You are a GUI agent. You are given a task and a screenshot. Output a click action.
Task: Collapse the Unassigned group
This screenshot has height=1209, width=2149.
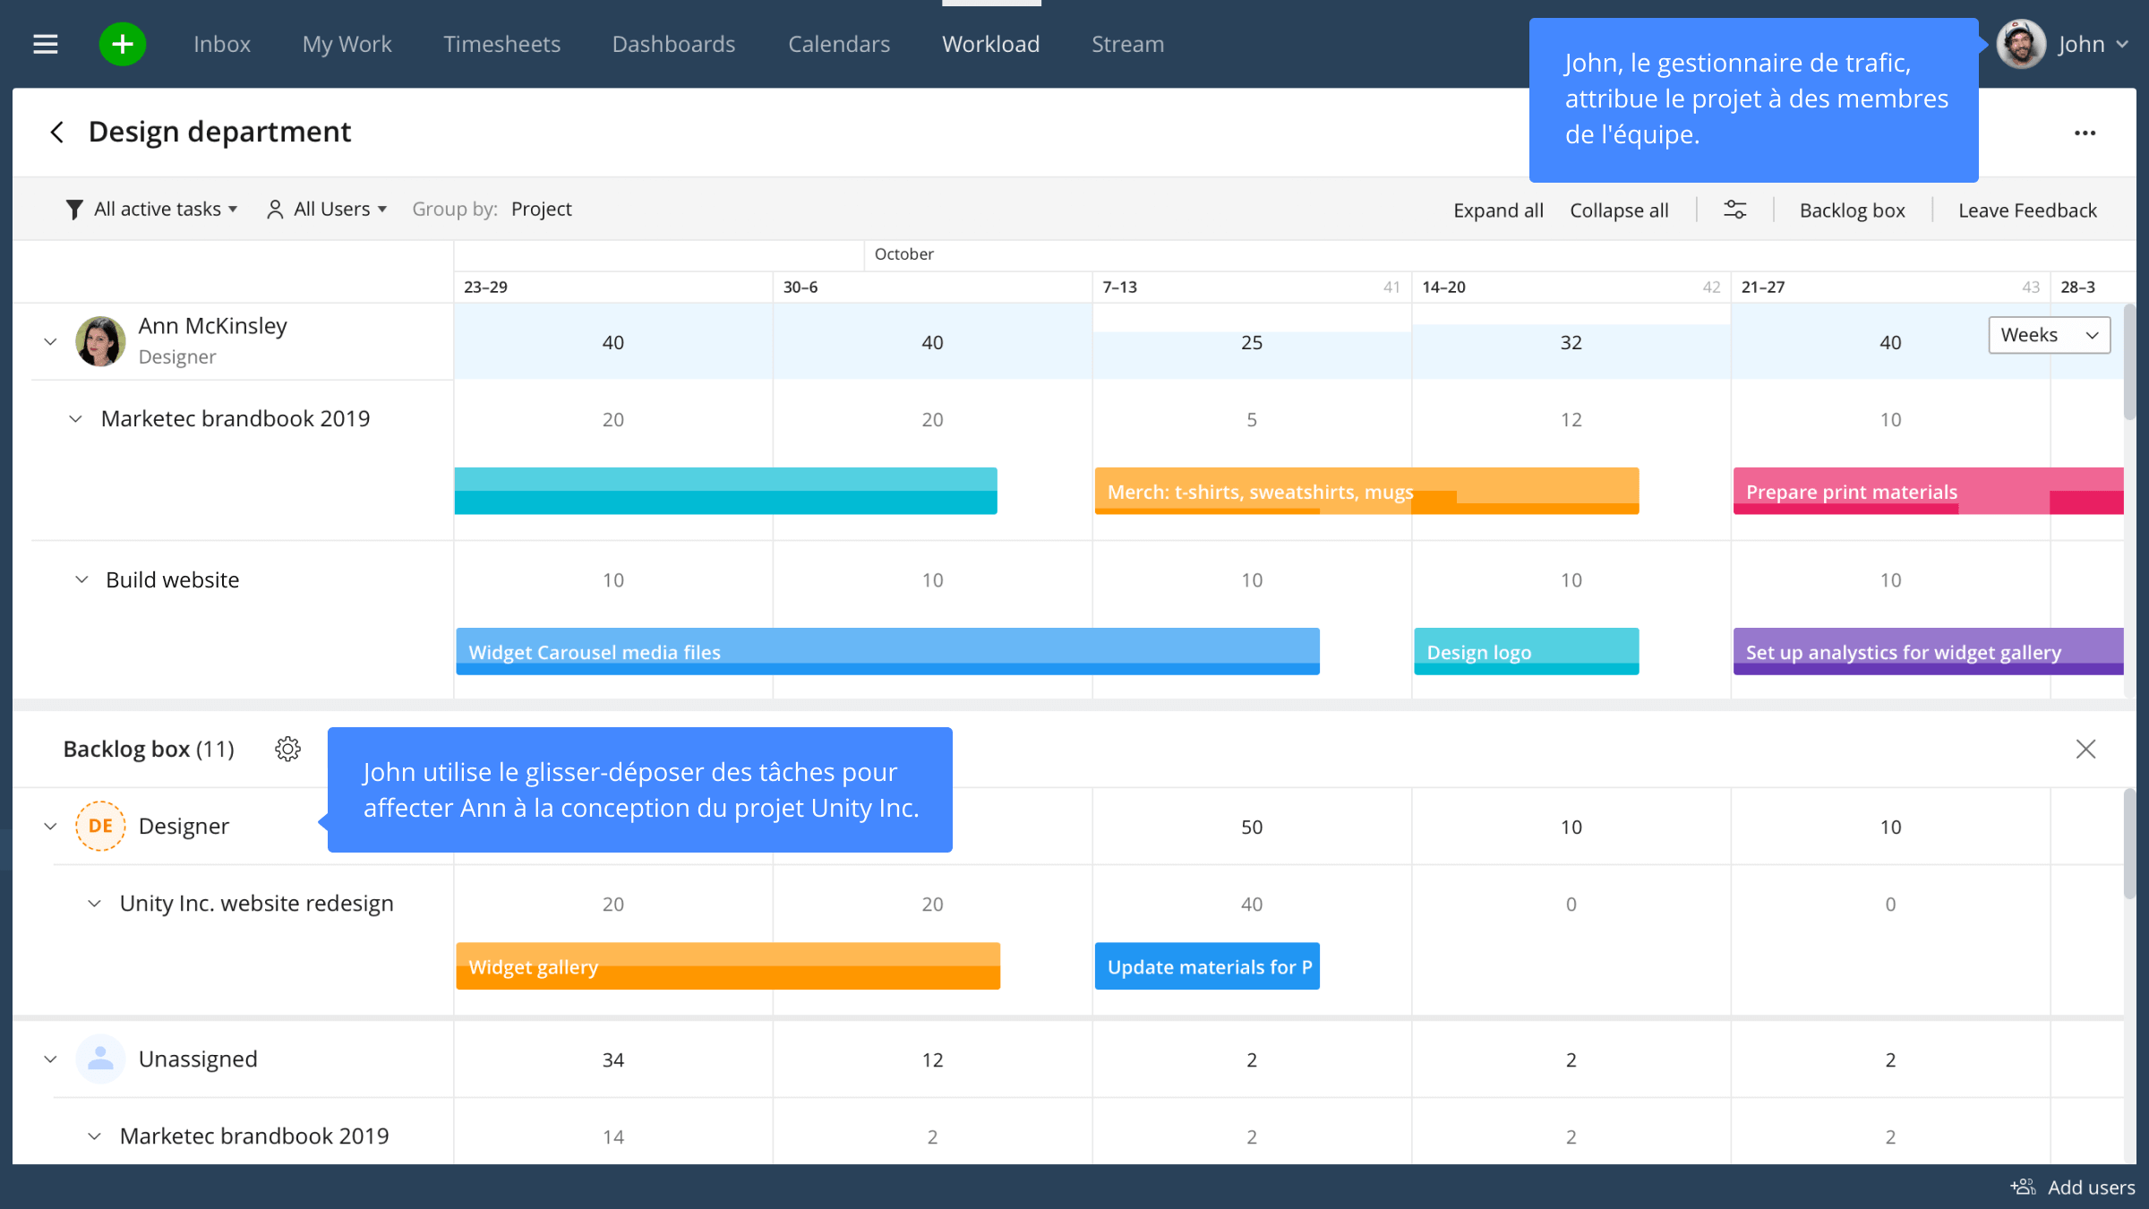[x=50, y=1059]
